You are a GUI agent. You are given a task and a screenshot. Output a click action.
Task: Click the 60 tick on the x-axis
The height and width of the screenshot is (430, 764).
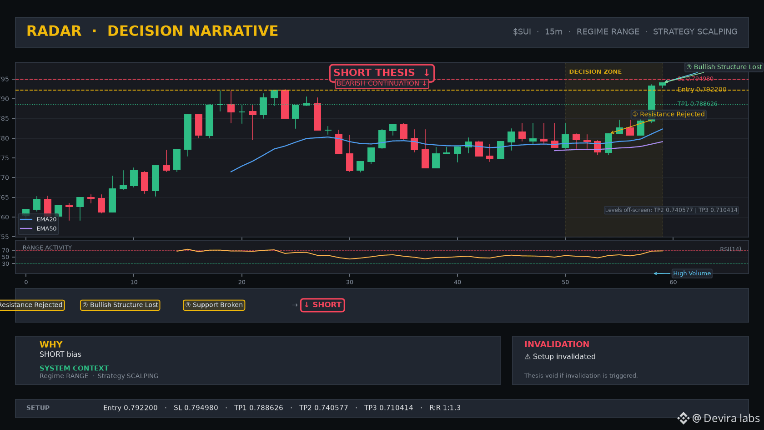click(673, 282)
